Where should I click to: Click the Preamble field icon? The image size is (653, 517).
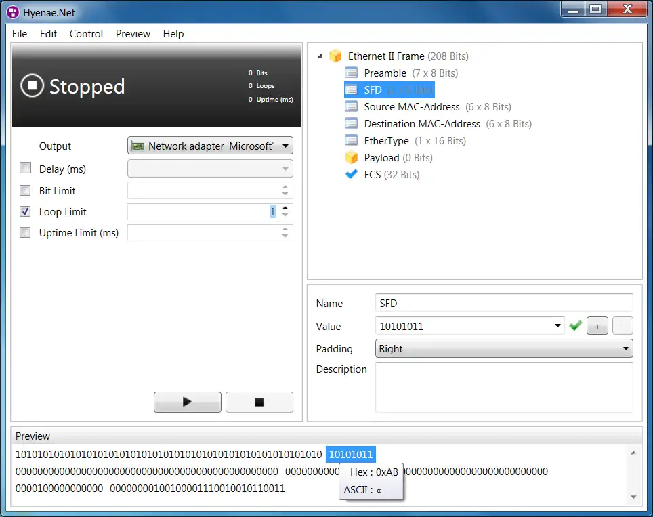pos(351,73)
